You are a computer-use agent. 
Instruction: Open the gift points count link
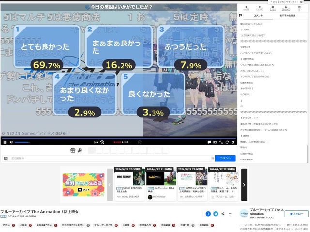pyautogui.click(x=286, y=10)
